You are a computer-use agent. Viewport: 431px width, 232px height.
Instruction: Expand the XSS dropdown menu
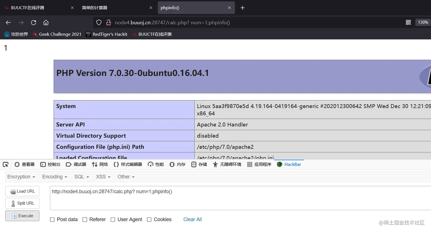coord(103,177)
